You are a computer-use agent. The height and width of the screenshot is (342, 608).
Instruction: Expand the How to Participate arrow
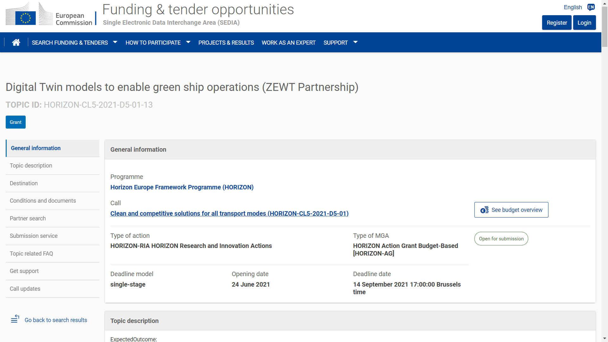point(188,42)
